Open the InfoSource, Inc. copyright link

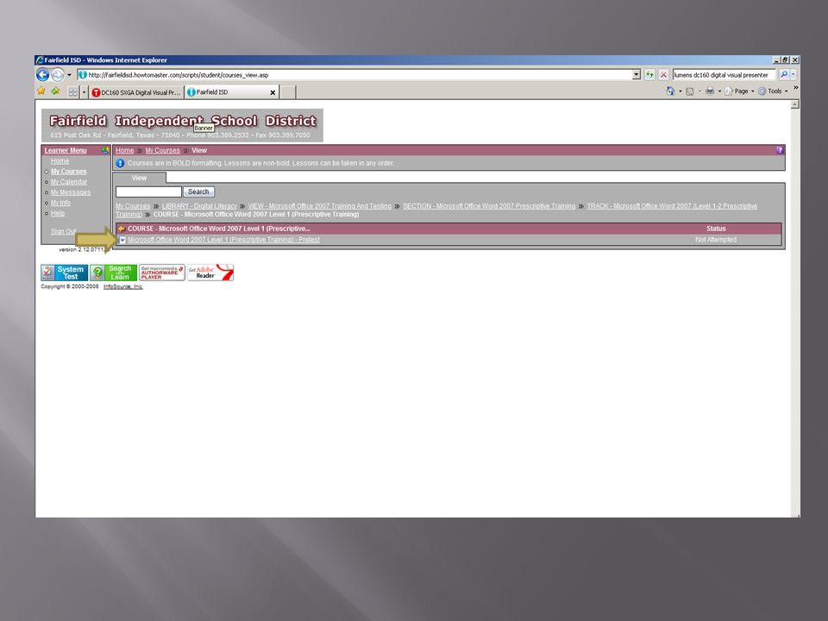pos(123,286)
